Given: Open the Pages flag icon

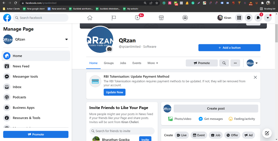Looking at the screenshot, I should [x=114, y=18].
